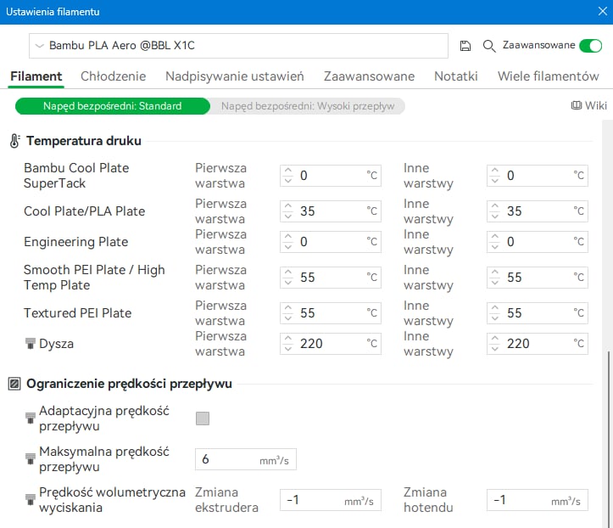Select Napęd bezpośredni: Wysoki przepływ option

pyautogui.click(x=308, y=106)
